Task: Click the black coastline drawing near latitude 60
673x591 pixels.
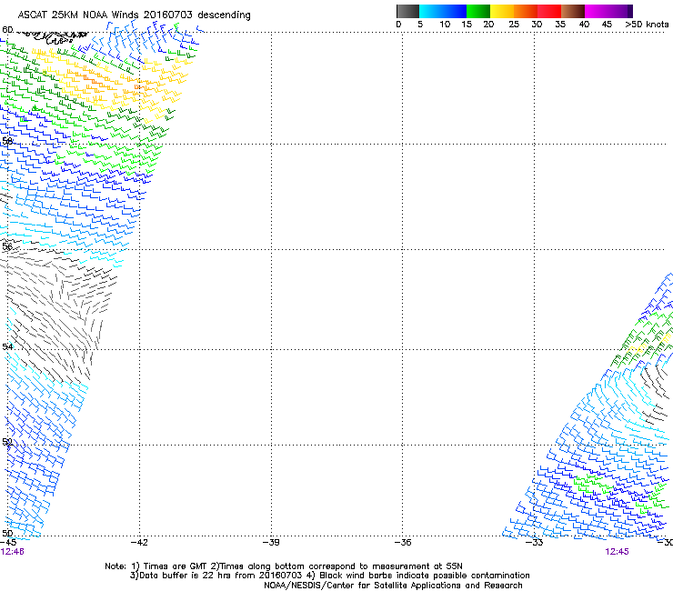Action: coord(54,37)
